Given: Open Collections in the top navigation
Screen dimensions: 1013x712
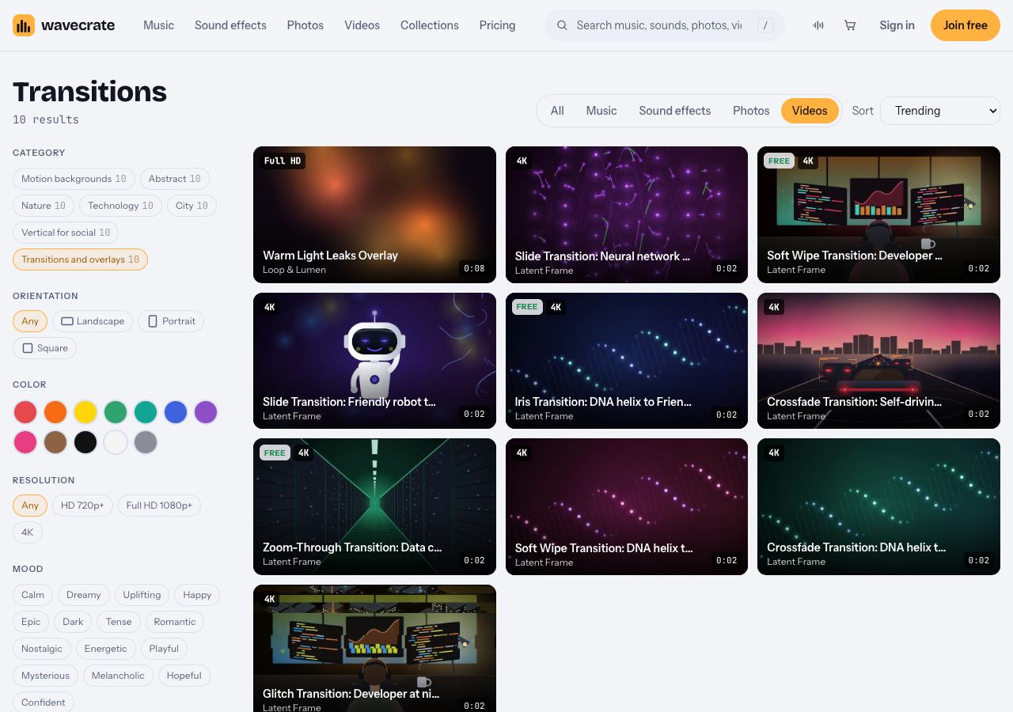Looking at the screenshot, I should coord(430,25).
